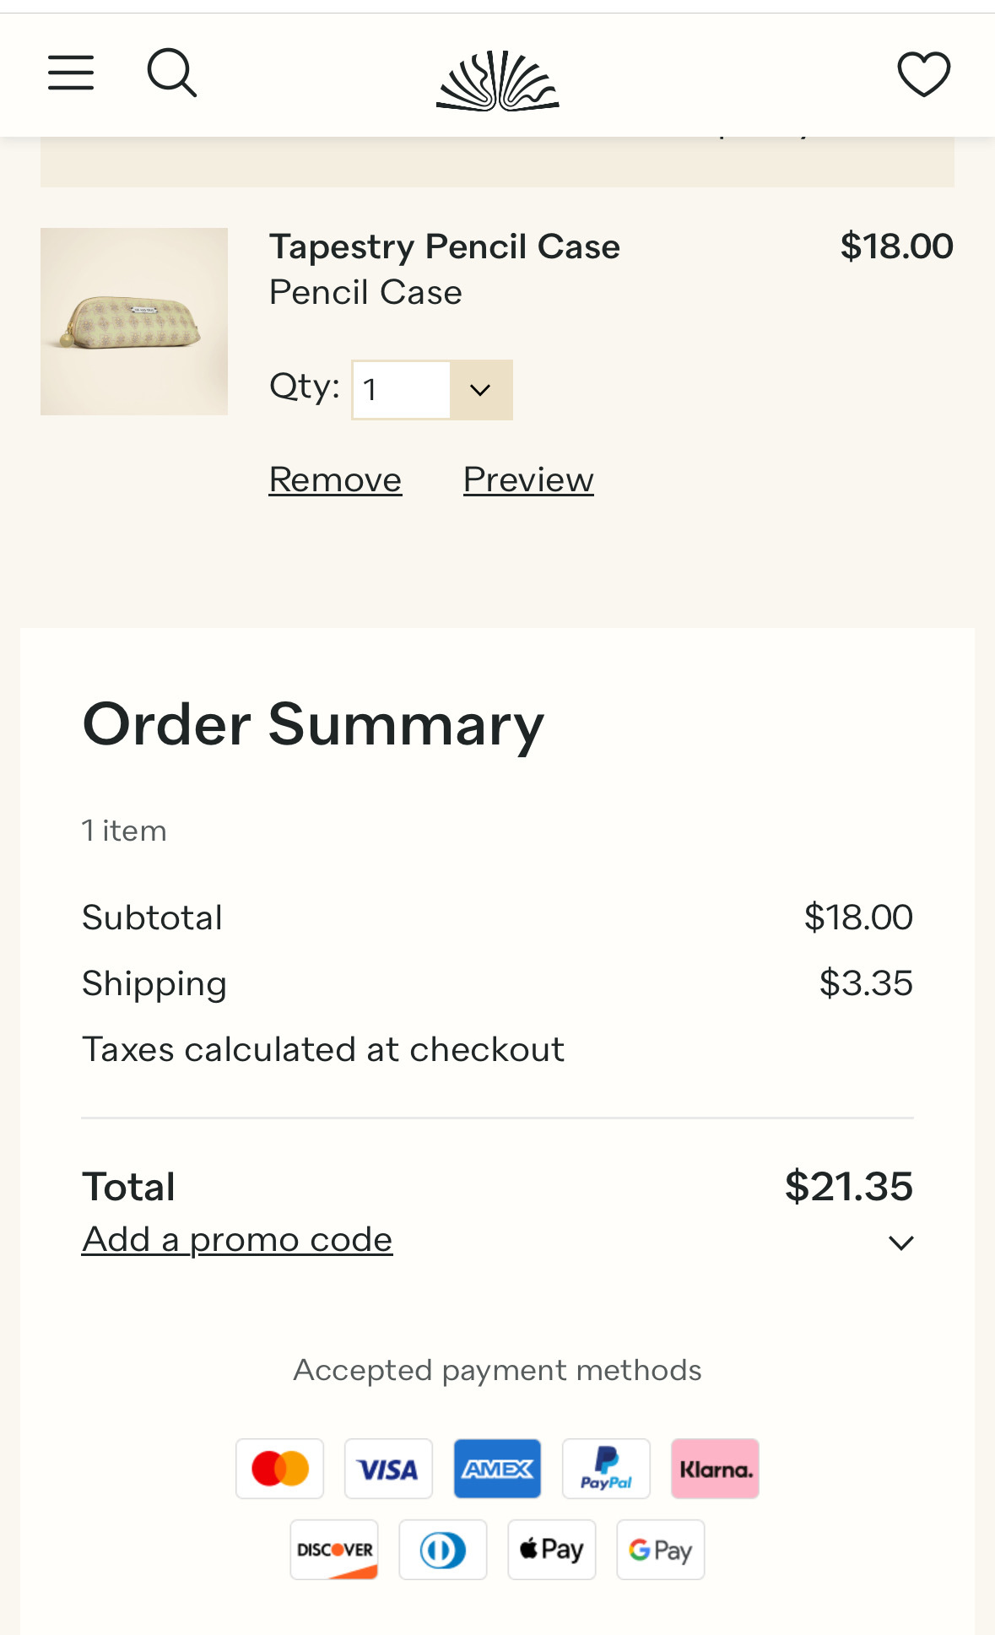995x1635 pixels.
Task: Select the PayPal payment icon
Action: tap(606, 1469)
